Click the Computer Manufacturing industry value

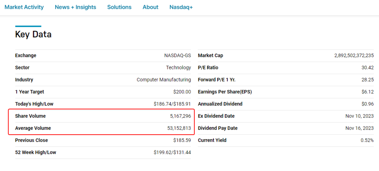tap(164, 80)
